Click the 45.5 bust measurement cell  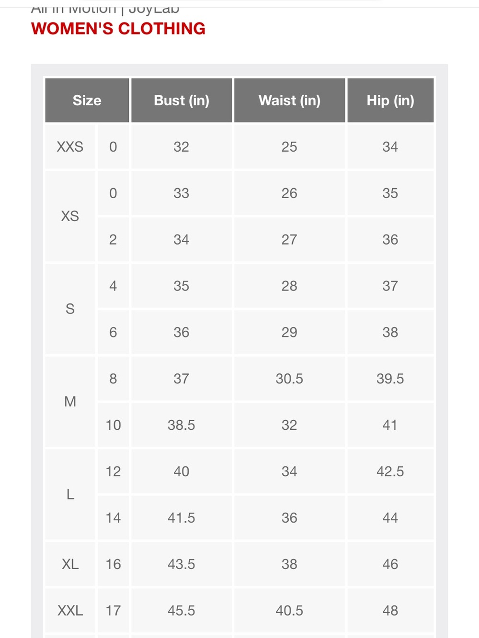pos(182,611)
